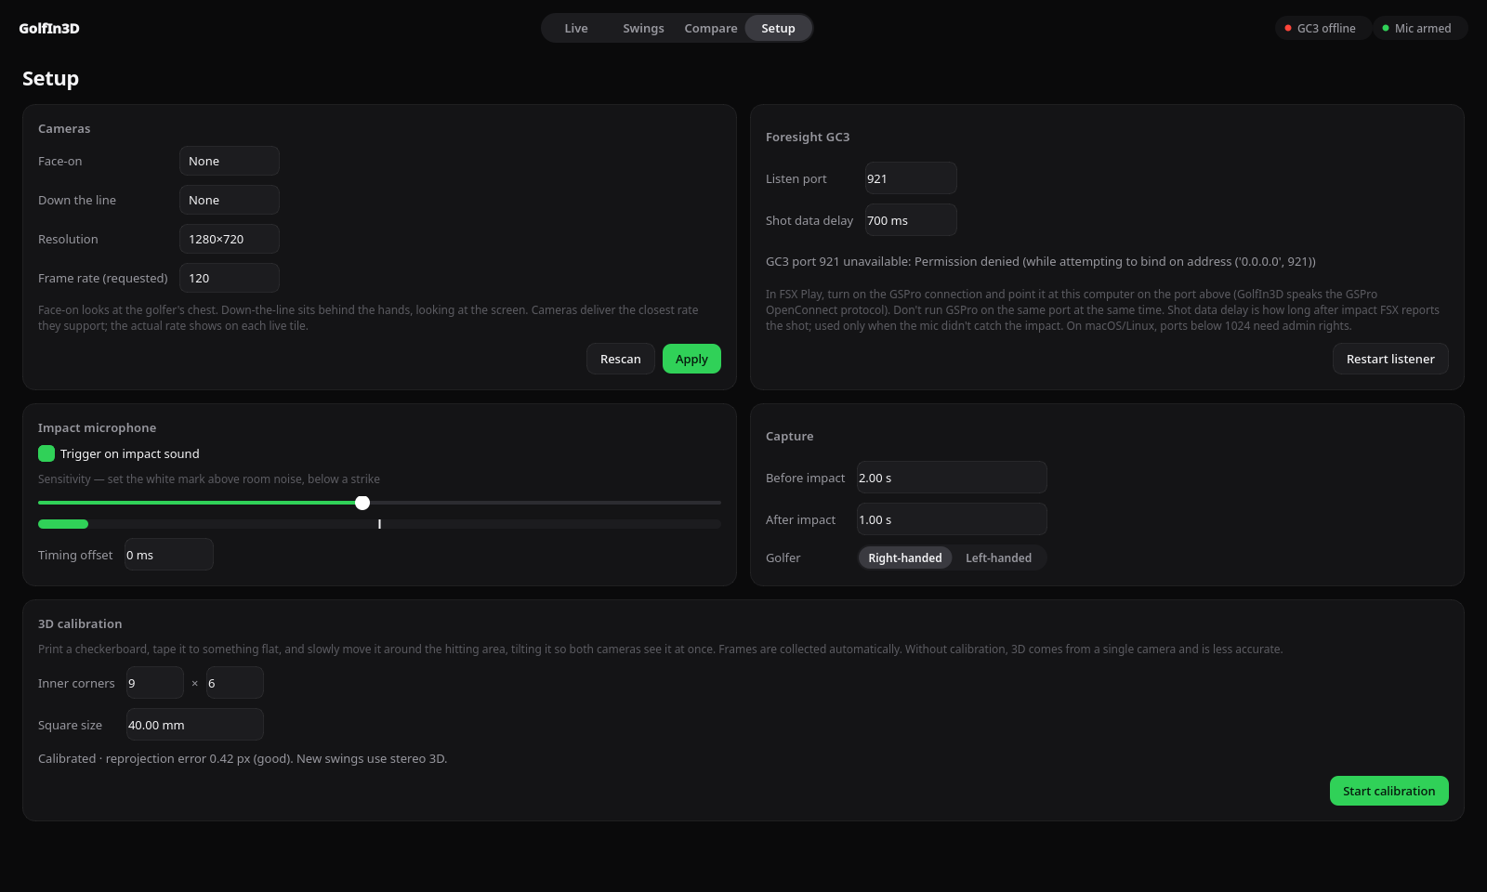This screenshot has height=892, width=1487.
Task: Click the second Inner corners field with 6
Action: point(235,683)
